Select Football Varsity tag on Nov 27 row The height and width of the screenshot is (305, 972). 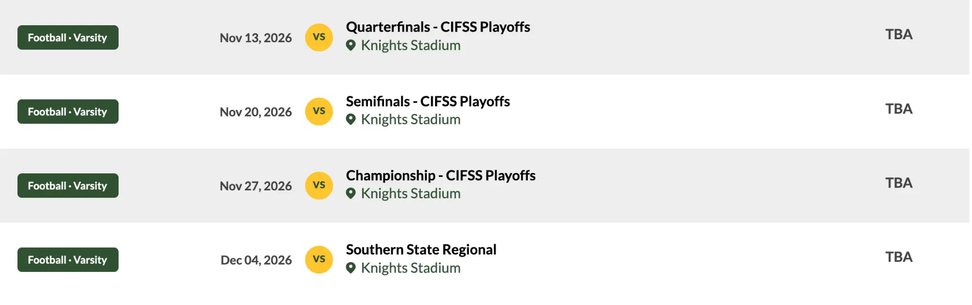pos(68,186)
